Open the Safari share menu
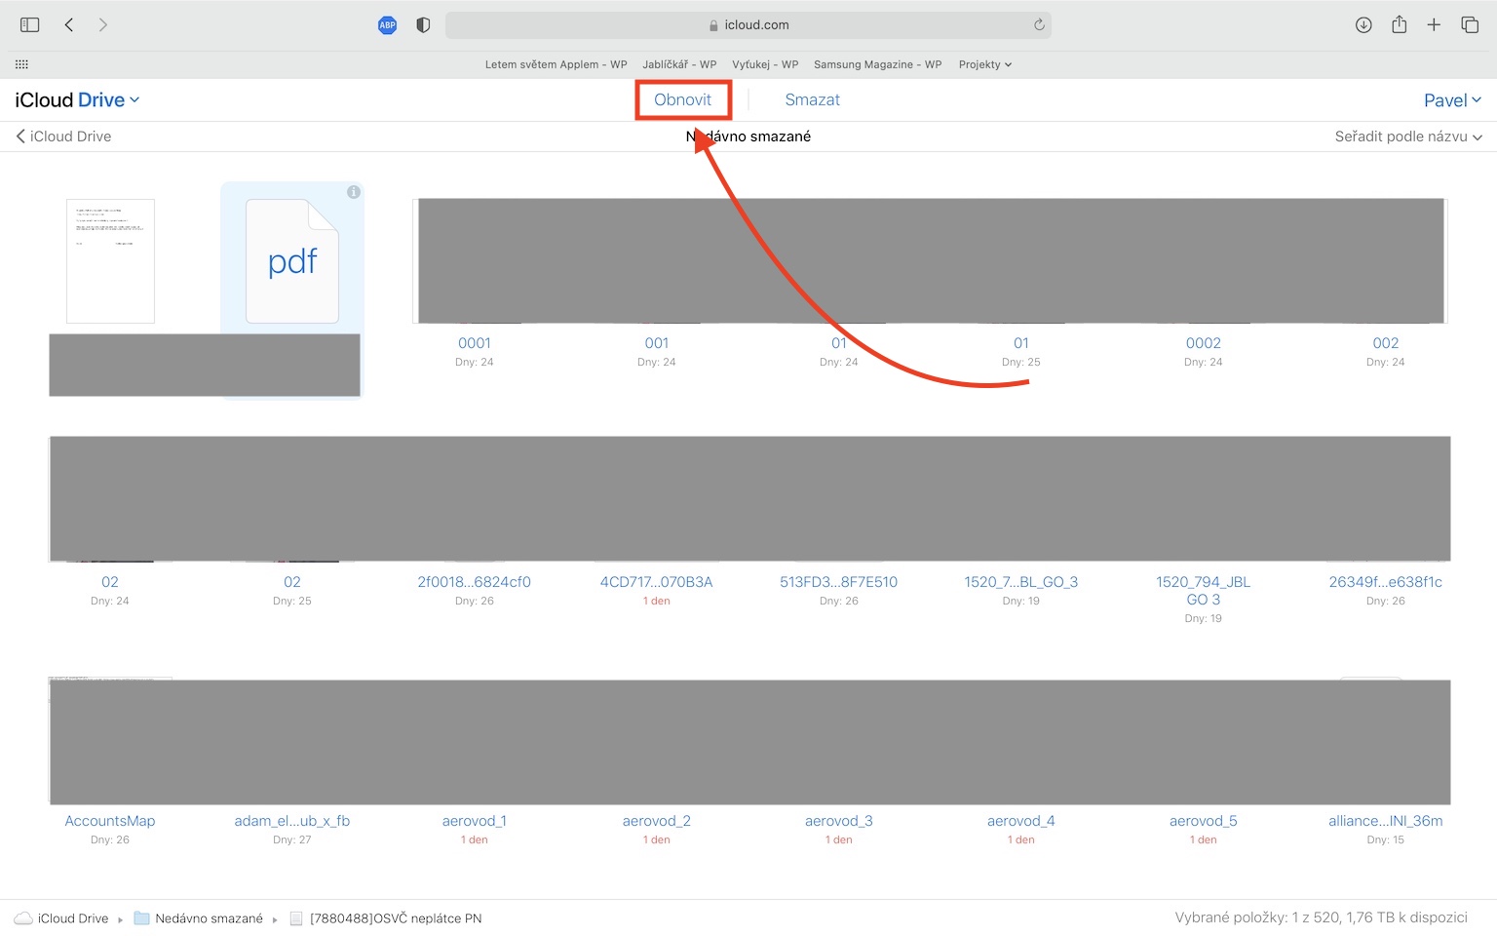 pyautogui.click(x=1399, y=25)
